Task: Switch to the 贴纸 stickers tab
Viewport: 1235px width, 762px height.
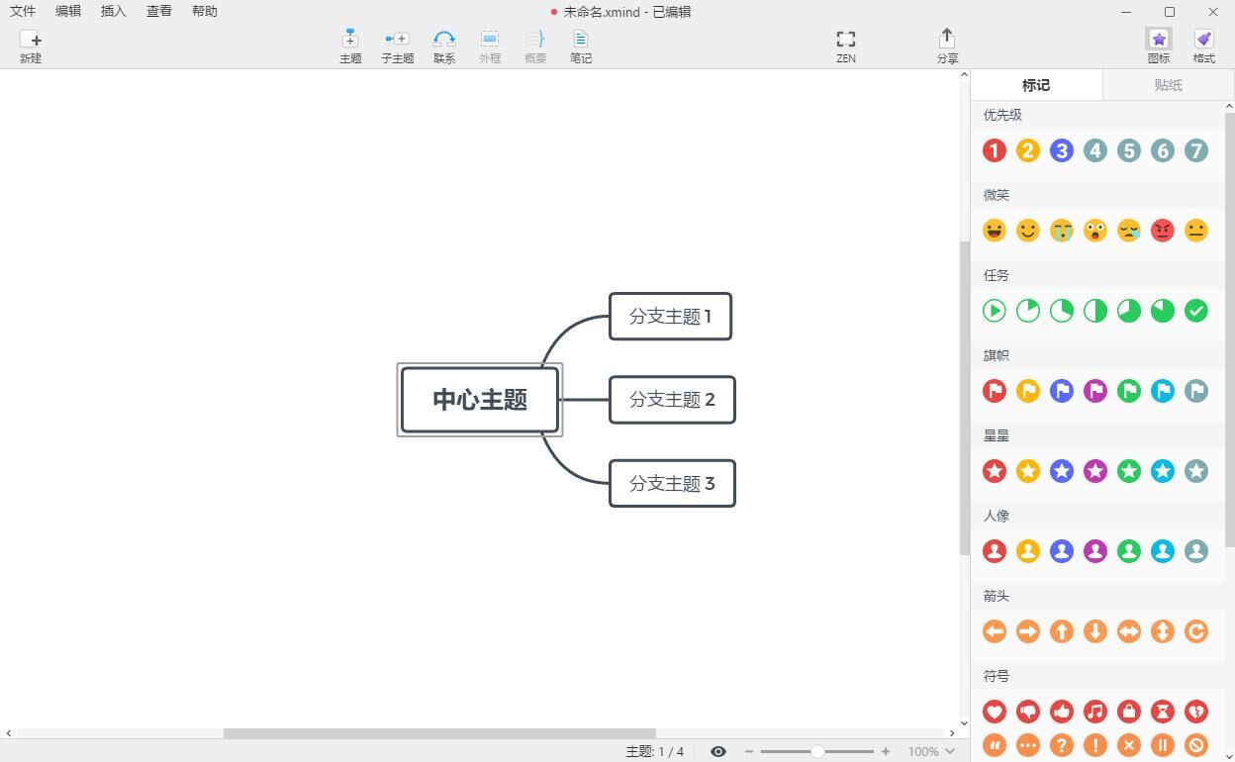Action: tap(1168, 85)
